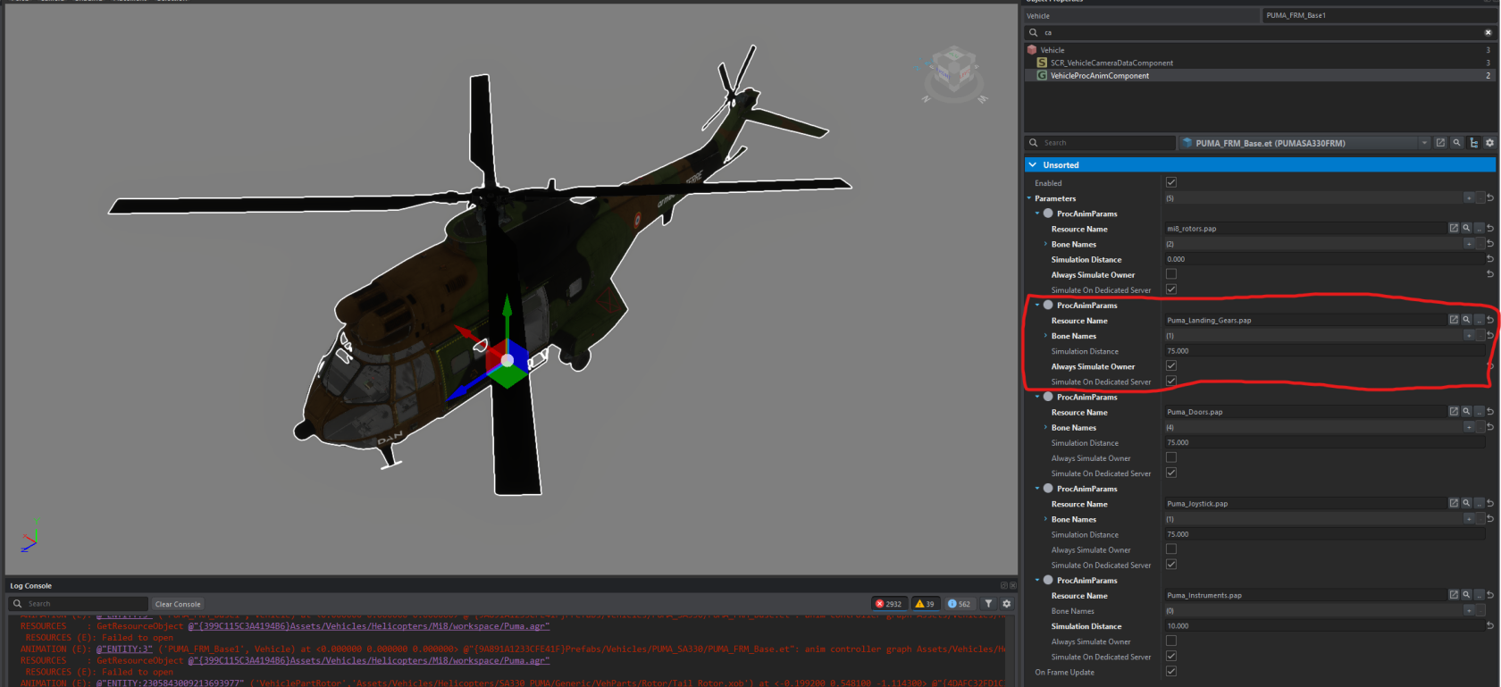
Task: Click the find-prefab magnifier beside PUMA_FRM_Base.et
Action: click(1456, 143)
